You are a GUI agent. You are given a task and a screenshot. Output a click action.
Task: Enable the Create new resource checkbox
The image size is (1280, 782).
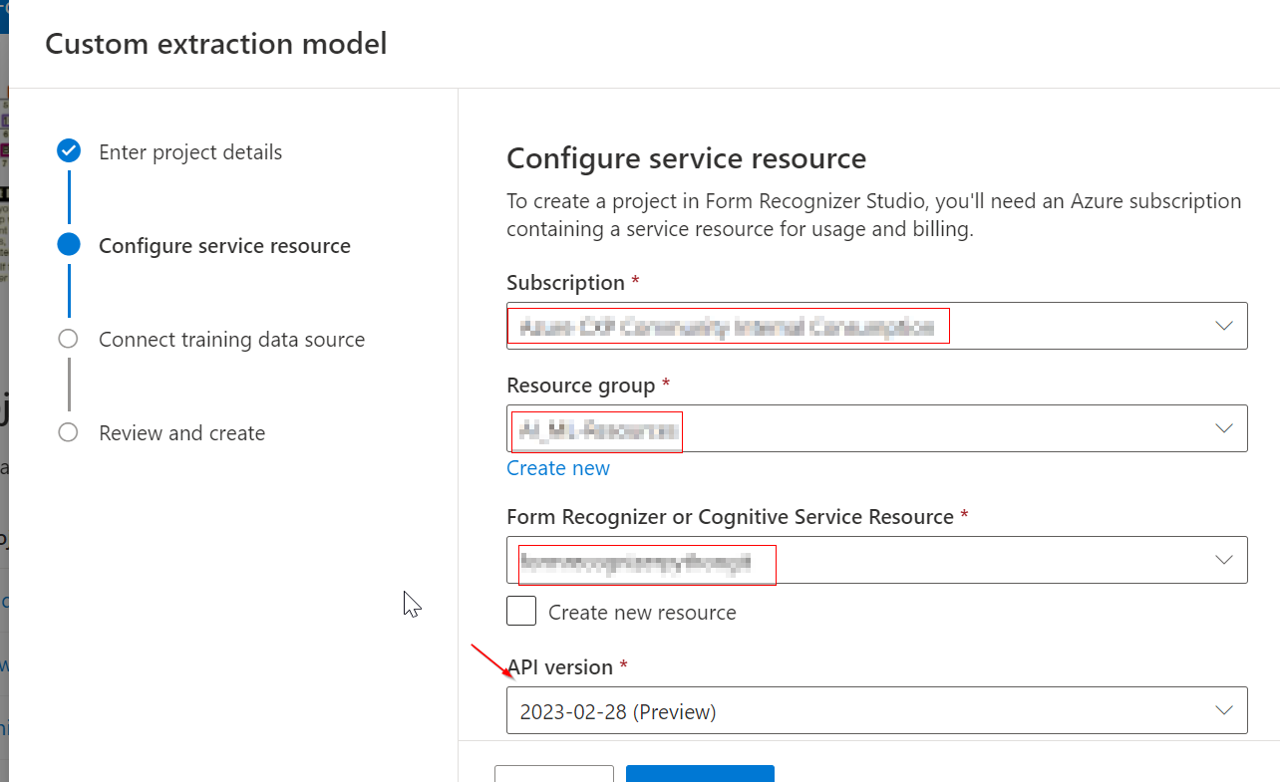click(521, 611)
